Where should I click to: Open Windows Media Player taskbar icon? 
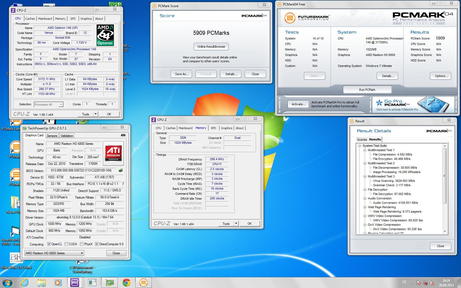[58, 282]
